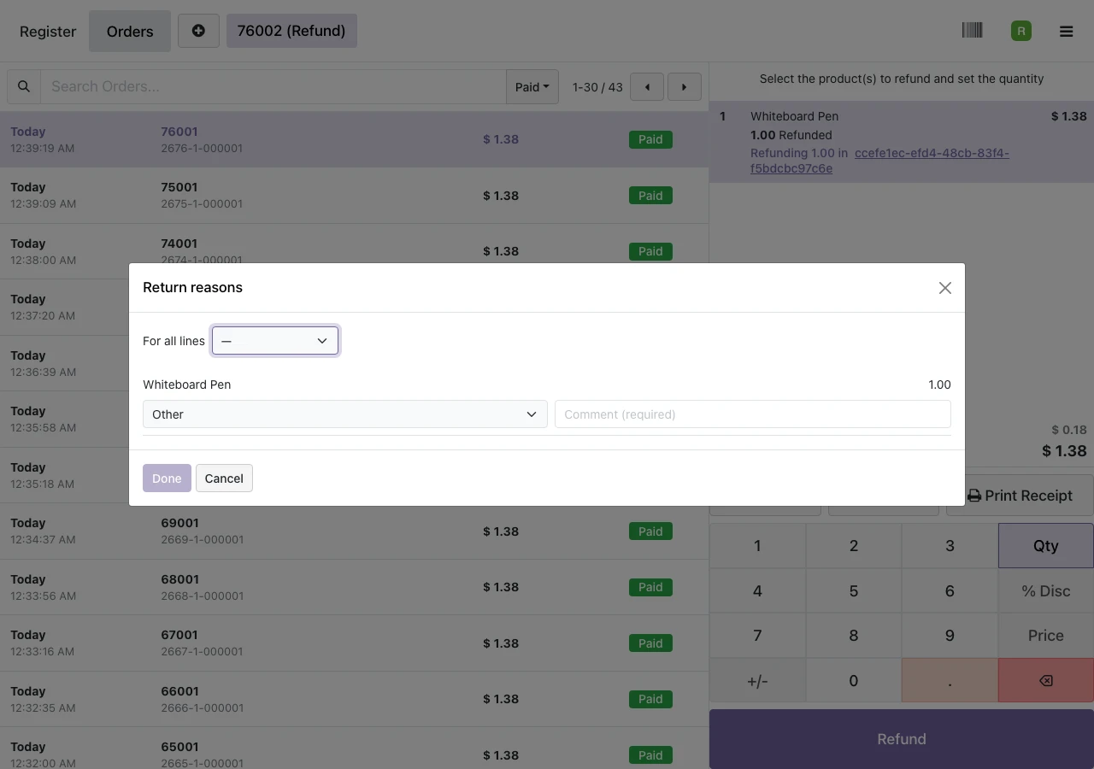Click Cancel in Return reasons dialog
This screenshot has width=1094, height=769.
pos(224,478)
